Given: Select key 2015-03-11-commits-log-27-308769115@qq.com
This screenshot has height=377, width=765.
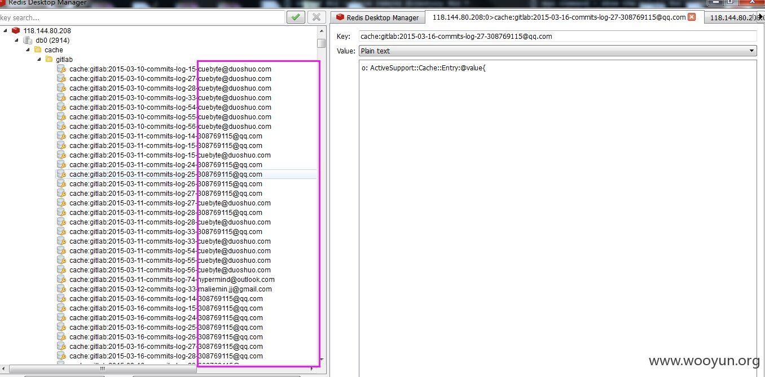Looking at the screenshot, I should tap(166, 193).
